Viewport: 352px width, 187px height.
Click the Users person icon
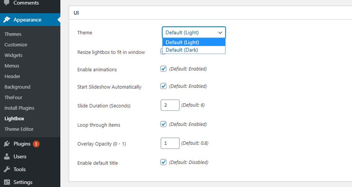(x=7, y=157)
